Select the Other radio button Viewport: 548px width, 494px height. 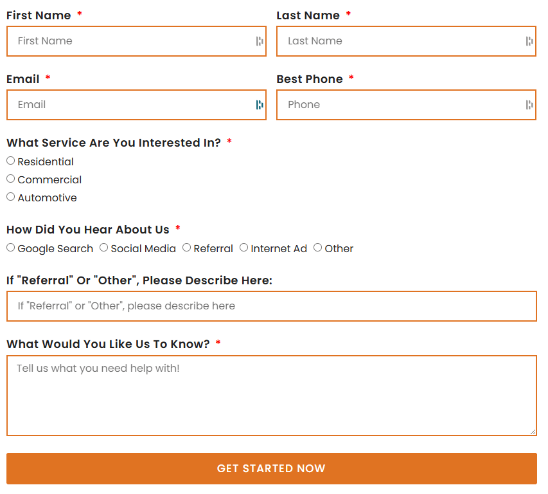(x=318, y=248)
